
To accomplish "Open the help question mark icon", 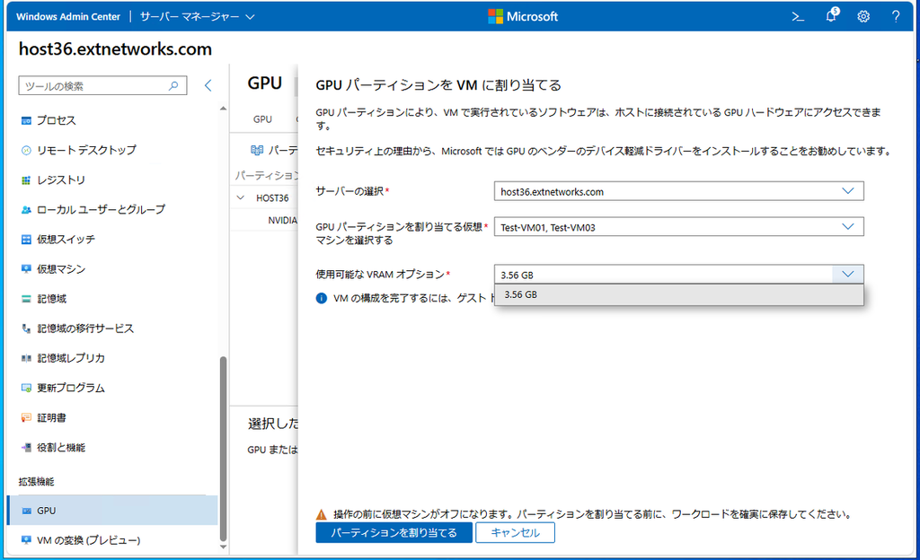I will [896, 16].
